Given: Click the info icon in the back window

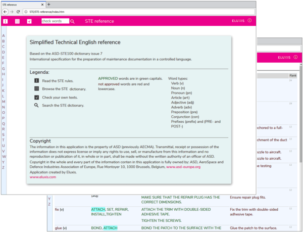Looking at the screenshot, I should tap(295, 57).
